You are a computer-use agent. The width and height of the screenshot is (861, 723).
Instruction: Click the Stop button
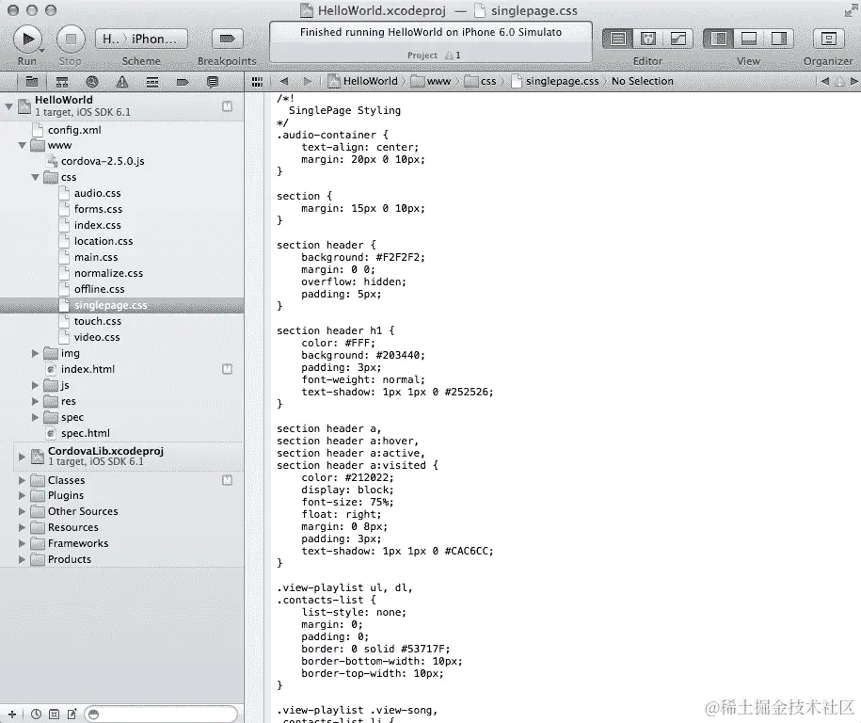[71, 39]
